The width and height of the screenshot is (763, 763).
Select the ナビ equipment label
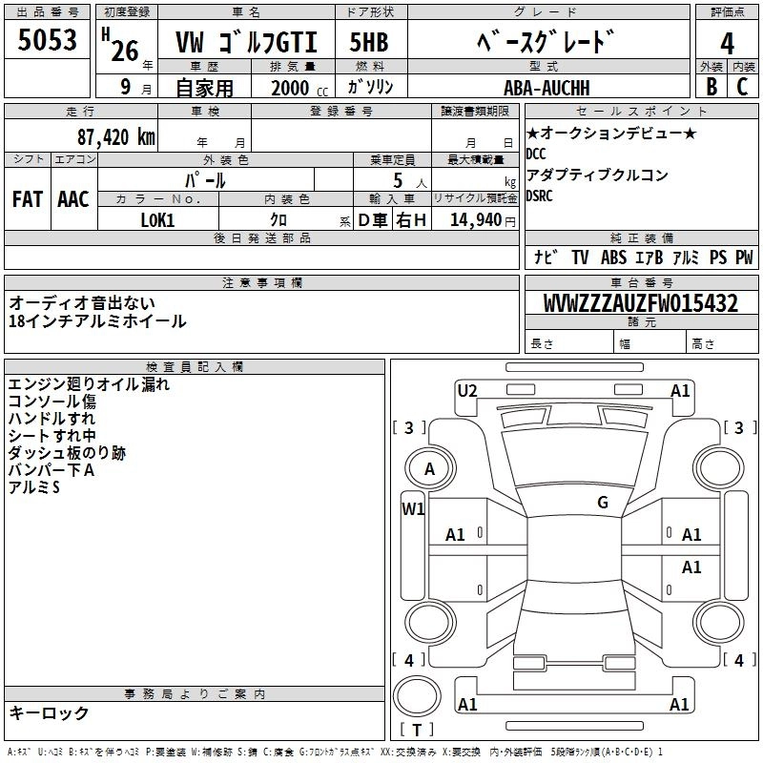(x=546, y=258)
